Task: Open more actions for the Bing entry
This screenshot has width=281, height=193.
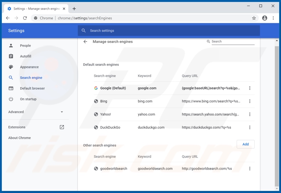Action: click(x=250, y=101)
